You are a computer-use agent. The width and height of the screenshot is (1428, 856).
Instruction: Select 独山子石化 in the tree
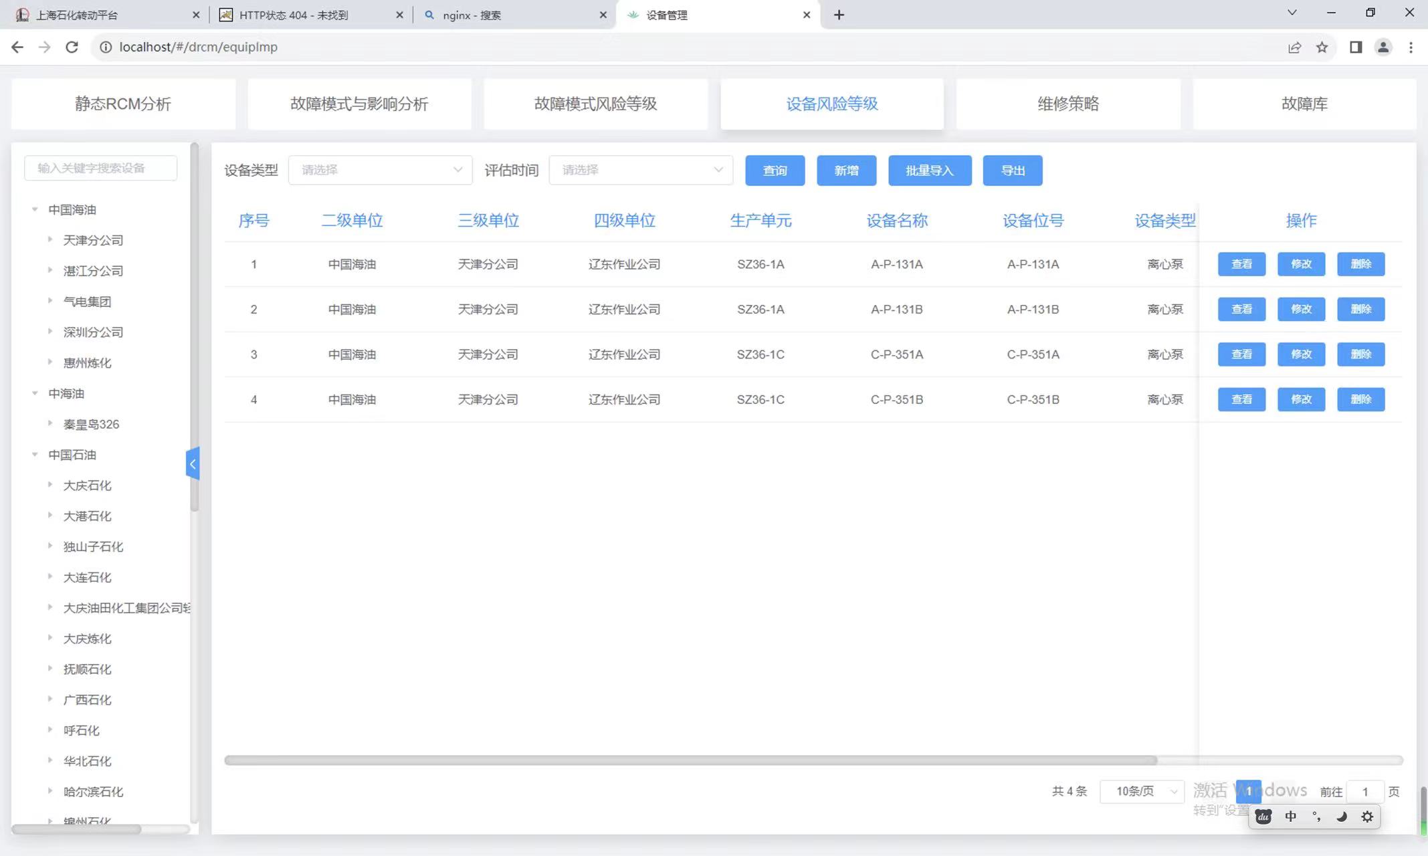tap(93, 547)
